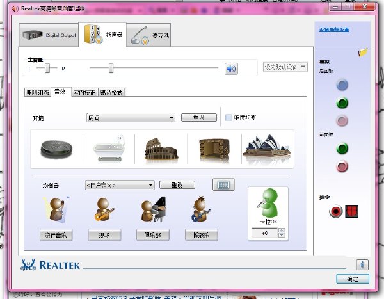Screen dimensions: 384x299
Task: Mute speakers with the blue volume icon
Action: click(231, 69)
